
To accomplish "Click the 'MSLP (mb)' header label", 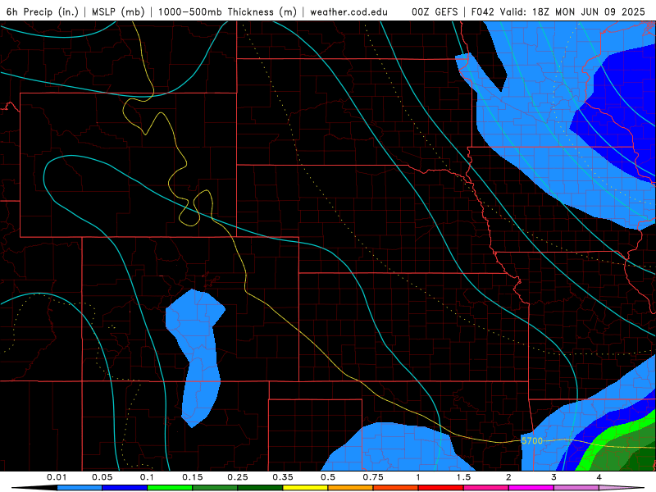I will click(x=118, y=11).
